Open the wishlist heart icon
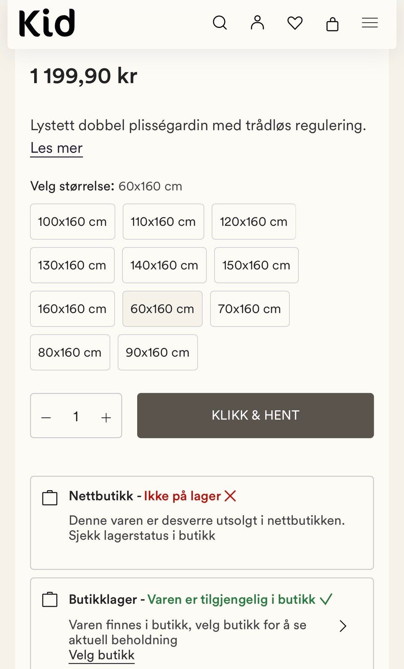 point(295,23)
